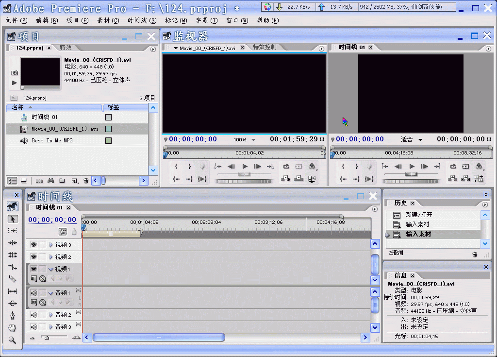The width and height of the screenshot is (497, 357).
Task: Open source clip dropdown Movie_00_(CRISFD_1).avi
Action: (176, 48)
